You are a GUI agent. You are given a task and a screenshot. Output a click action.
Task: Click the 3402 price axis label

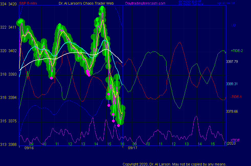point(13,51)
